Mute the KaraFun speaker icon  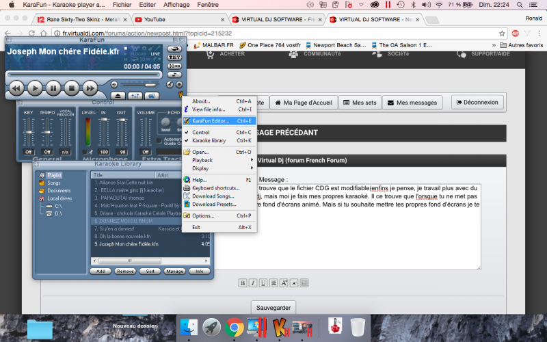point(114,84)
